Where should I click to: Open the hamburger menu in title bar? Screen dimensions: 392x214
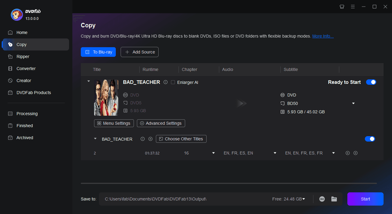pos(353,7)
